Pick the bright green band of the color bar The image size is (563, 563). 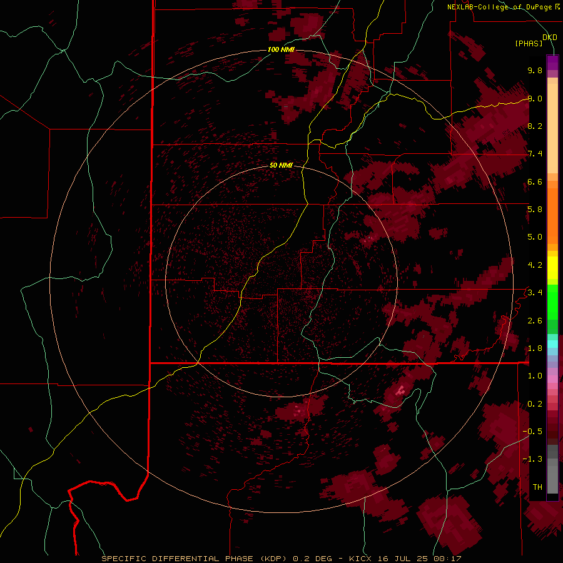(552, 303)
